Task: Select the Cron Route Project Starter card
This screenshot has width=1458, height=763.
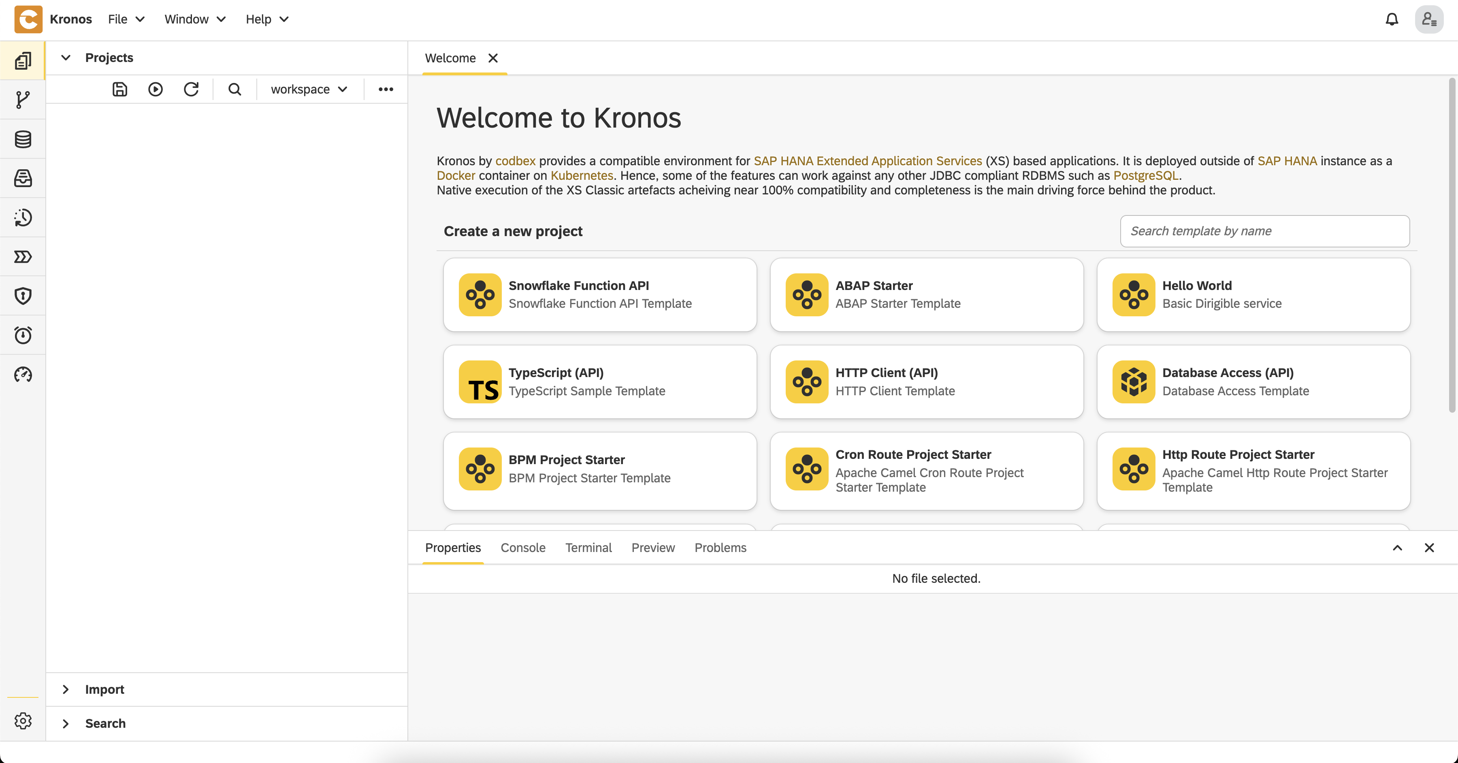Action: (927, 471)
